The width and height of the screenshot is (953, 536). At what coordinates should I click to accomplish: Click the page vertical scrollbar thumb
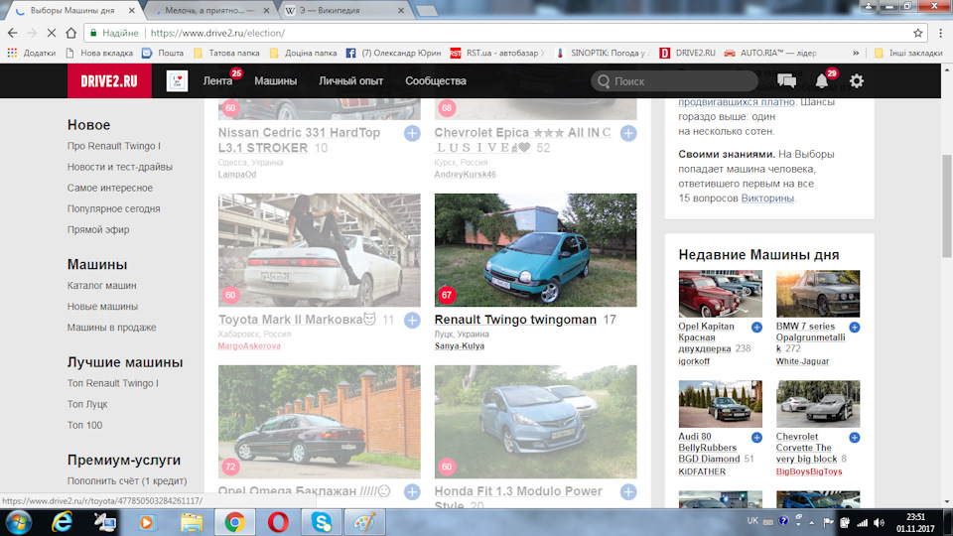tap(947, 206)
